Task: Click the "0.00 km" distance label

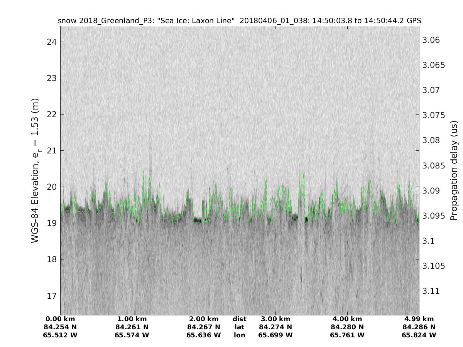Action: pos(61,319)
